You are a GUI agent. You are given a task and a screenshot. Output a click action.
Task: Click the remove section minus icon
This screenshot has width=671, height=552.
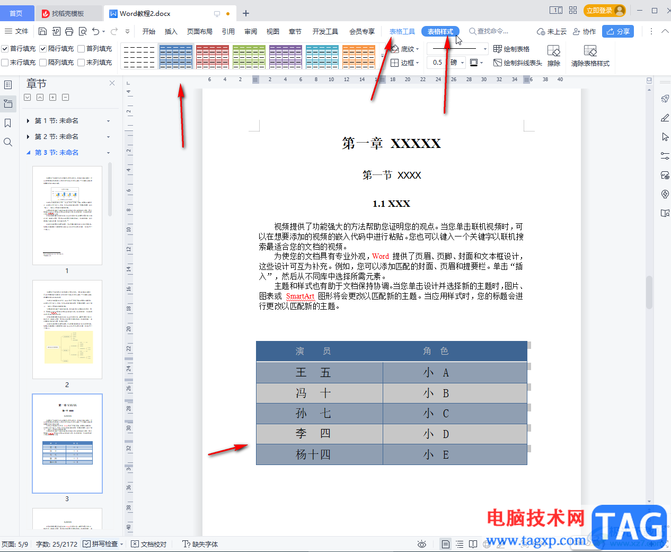pos(65,98)
